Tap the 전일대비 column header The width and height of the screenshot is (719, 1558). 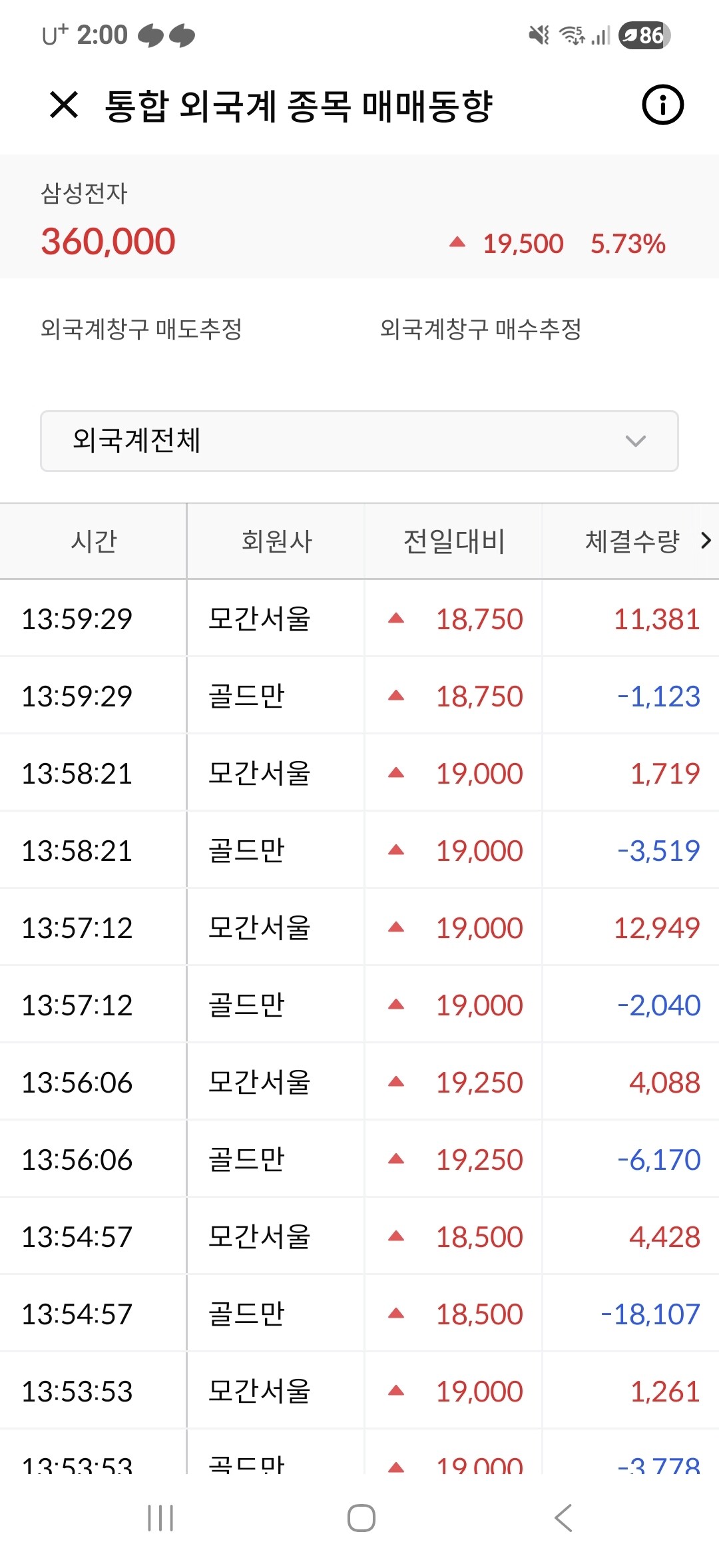coord(454,541)
